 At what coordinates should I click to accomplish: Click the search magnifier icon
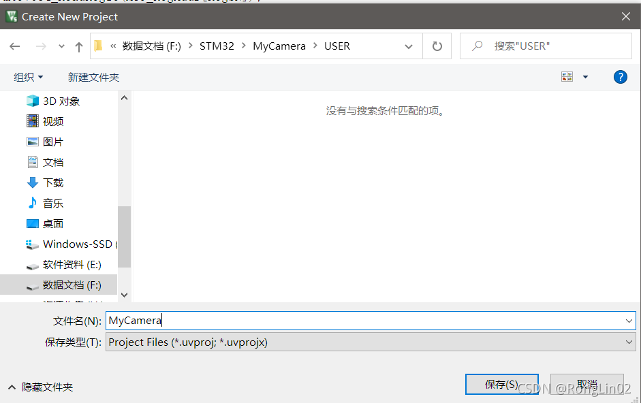[477, 46]
